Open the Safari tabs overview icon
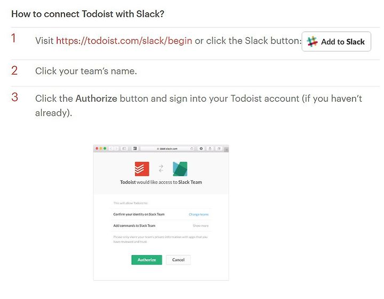Image resolution: width=384 pixels, height=299 pixels. [219, 149]
